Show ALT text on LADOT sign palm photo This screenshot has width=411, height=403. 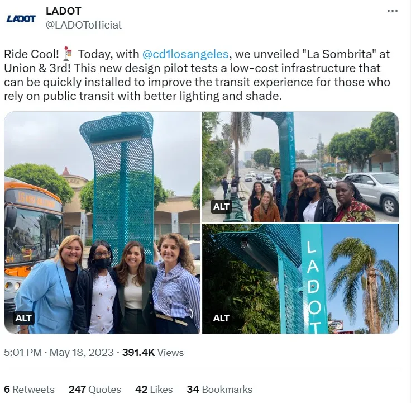pyautogui.click(x=221, y=318)
